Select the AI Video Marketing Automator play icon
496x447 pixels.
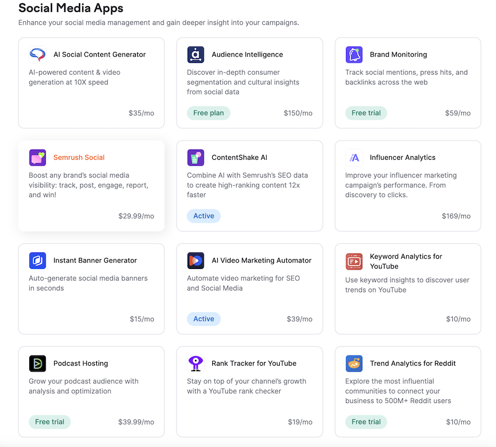[195, 260]
